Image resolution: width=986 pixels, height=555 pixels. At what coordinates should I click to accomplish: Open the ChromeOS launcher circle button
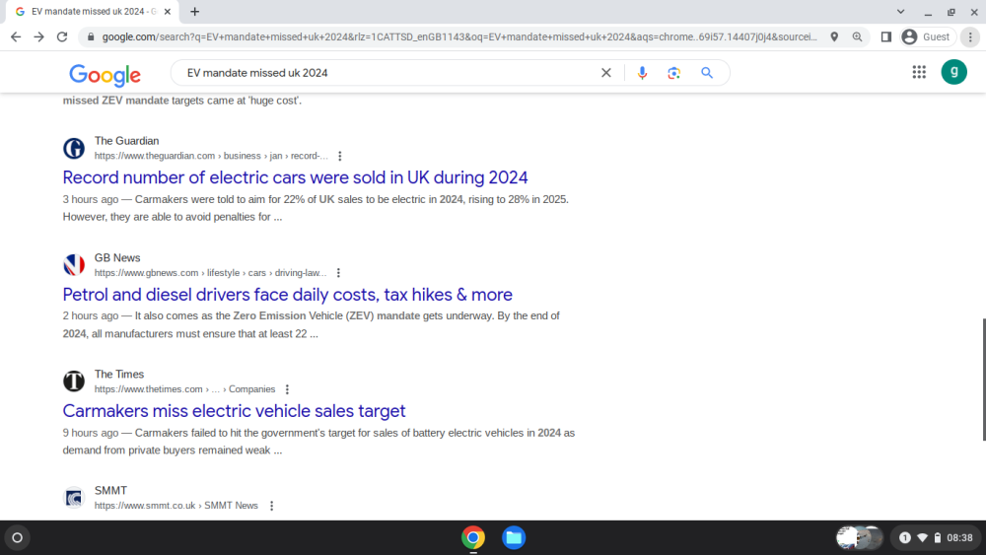coord(17,538)
